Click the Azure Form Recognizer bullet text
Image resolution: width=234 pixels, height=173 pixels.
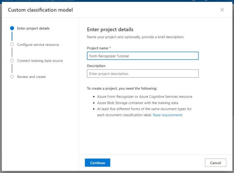point(144,97)
